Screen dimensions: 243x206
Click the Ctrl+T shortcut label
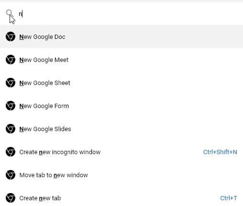click(x=229, y=198)
